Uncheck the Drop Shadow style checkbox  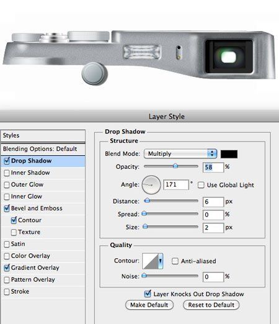[7, 161]
